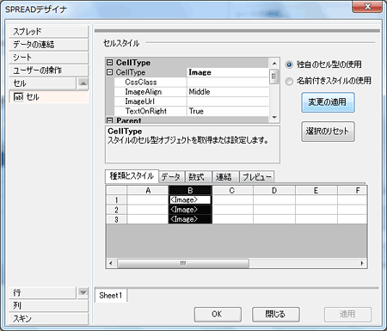The height and width of the screenshot is (331, 387).
Task: Click sidebar scroll-up arrow next to セル
Action: (x=83, y=83)
